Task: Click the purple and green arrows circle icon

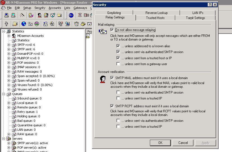Action: (37, 24)
